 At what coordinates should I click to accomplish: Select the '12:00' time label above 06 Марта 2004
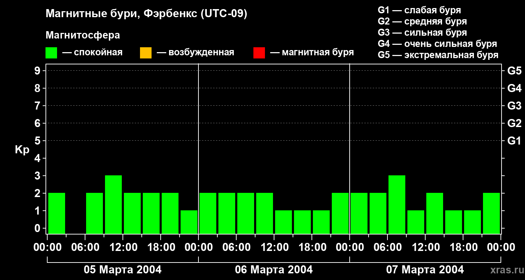tap(274, 247)
